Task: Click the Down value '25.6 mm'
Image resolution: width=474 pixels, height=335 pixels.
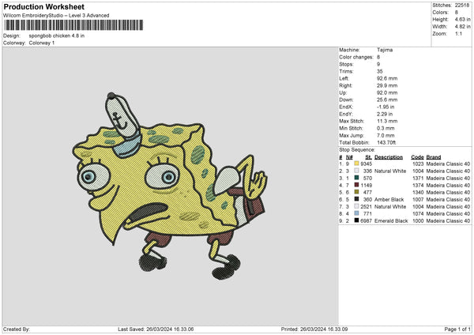Action: click(387, 100)
